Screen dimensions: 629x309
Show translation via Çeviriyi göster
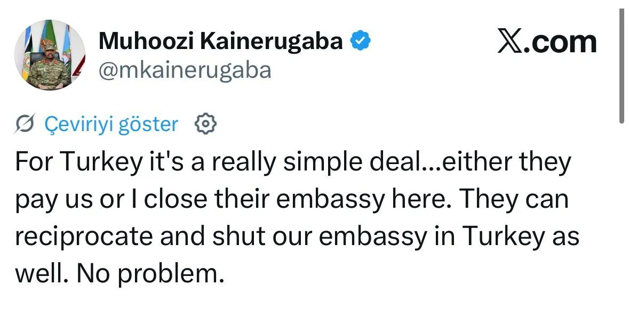pyautogui.click(x=111, y=124)
